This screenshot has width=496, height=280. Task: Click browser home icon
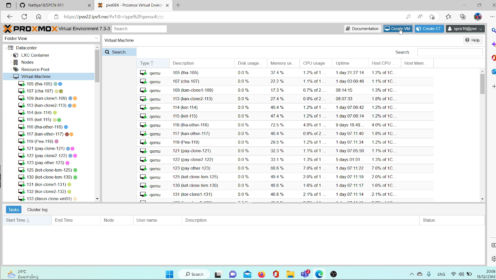(38, 16)
